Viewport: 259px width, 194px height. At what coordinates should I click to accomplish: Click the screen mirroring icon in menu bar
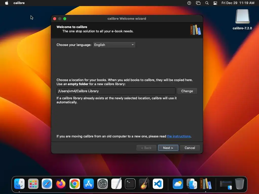click(198, 3)
